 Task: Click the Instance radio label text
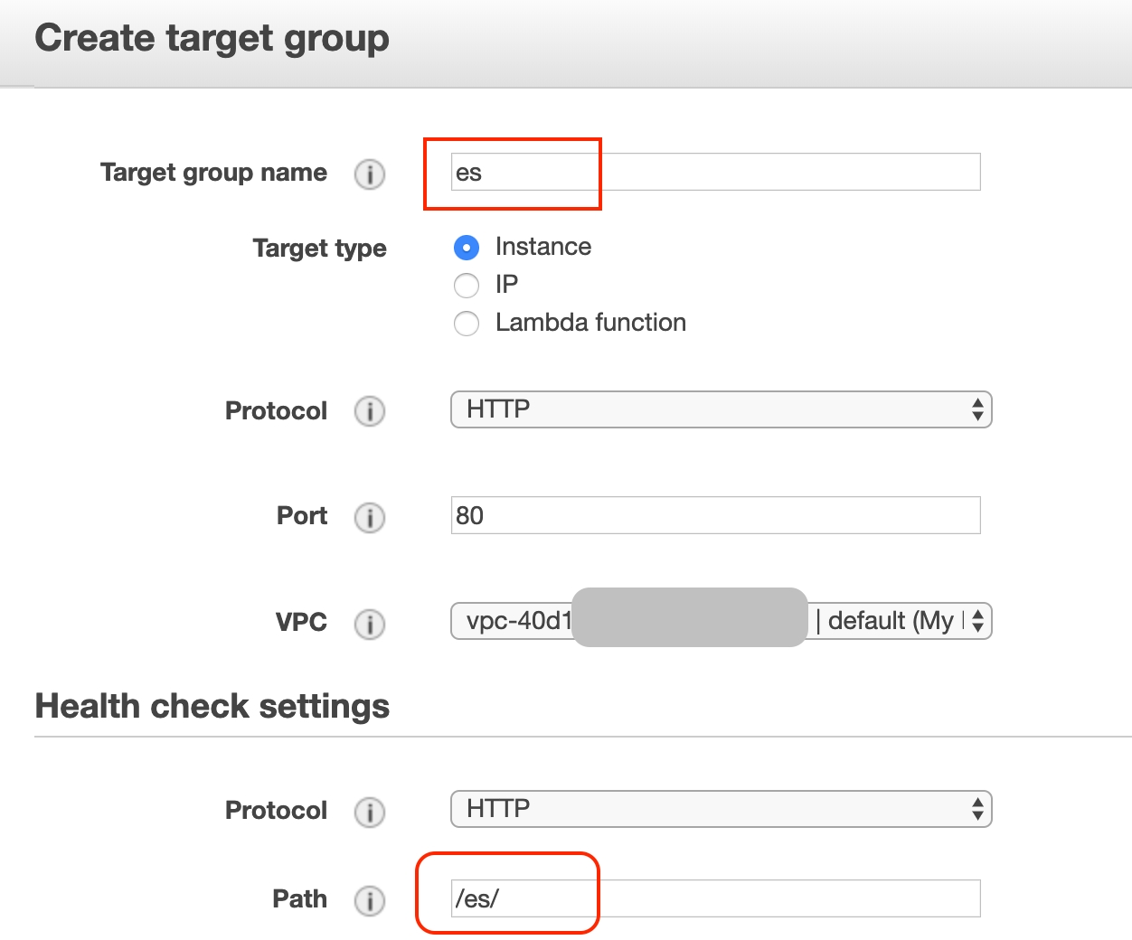coord(542,247)
